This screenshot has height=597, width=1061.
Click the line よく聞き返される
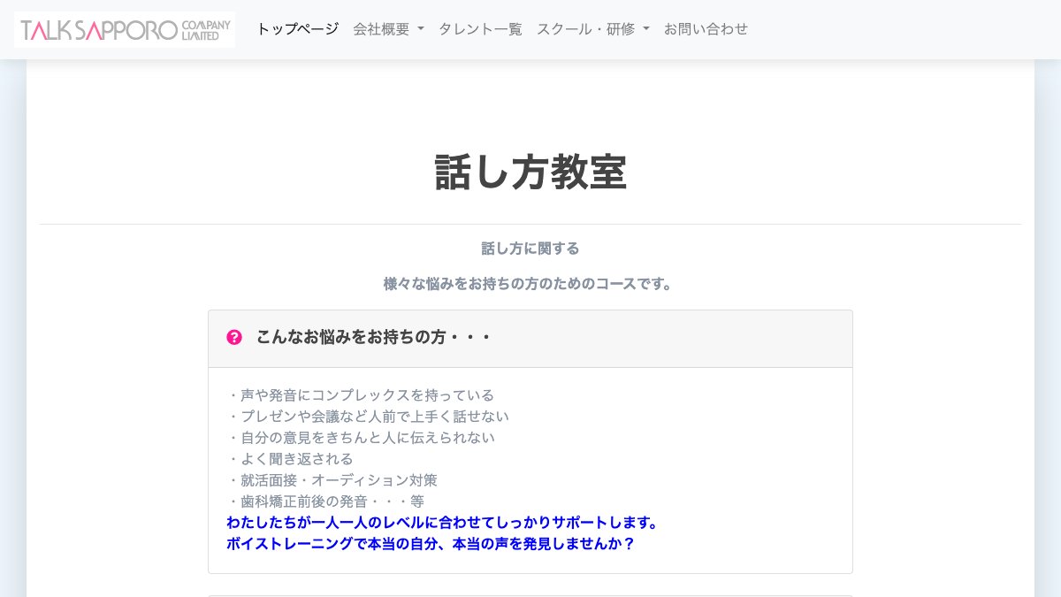point(290,459)
